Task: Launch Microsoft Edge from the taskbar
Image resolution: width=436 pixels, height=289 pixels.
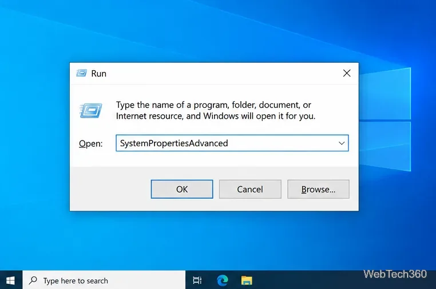Action: (223, 280)
